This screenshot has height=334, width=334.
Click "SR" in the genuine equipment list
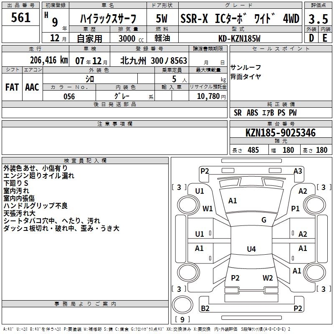[238, 113]
